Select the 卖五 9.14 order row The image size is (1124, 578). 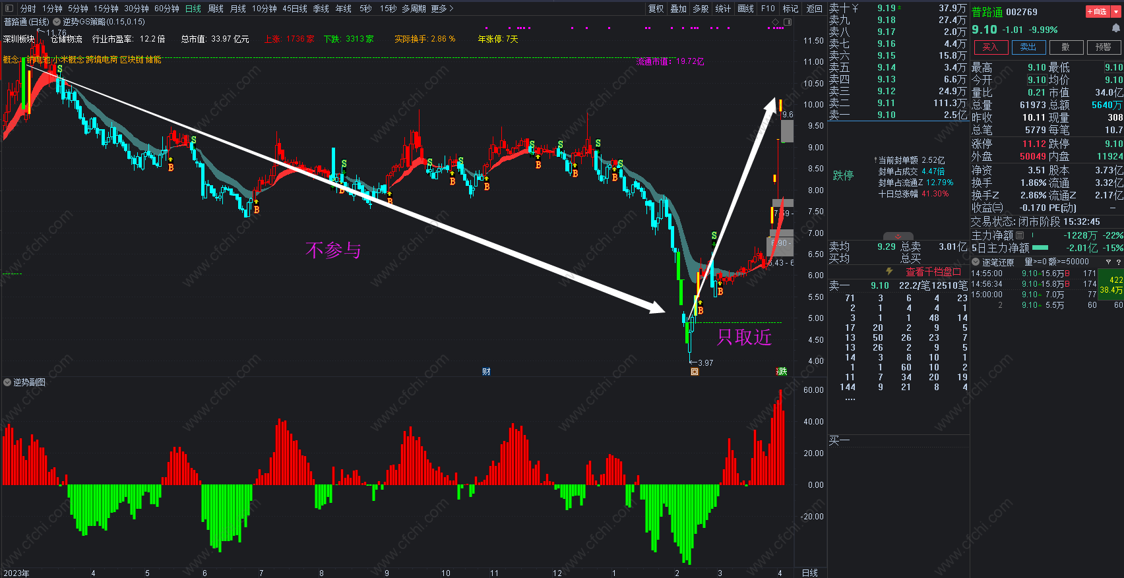click(898, 67)
